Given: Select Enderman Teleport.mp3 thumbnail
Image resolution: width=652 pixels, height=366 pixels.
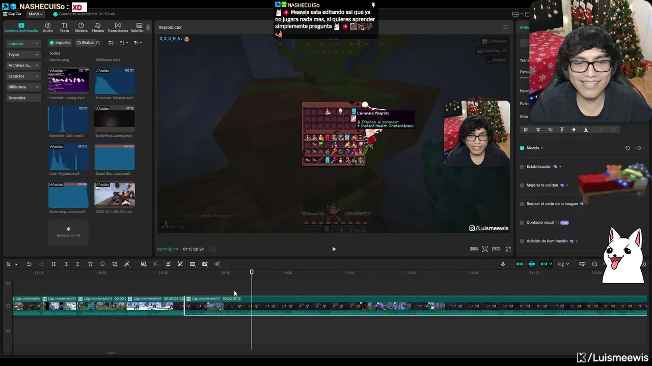Looking at the screenshot, I should (x=115, y=81).
